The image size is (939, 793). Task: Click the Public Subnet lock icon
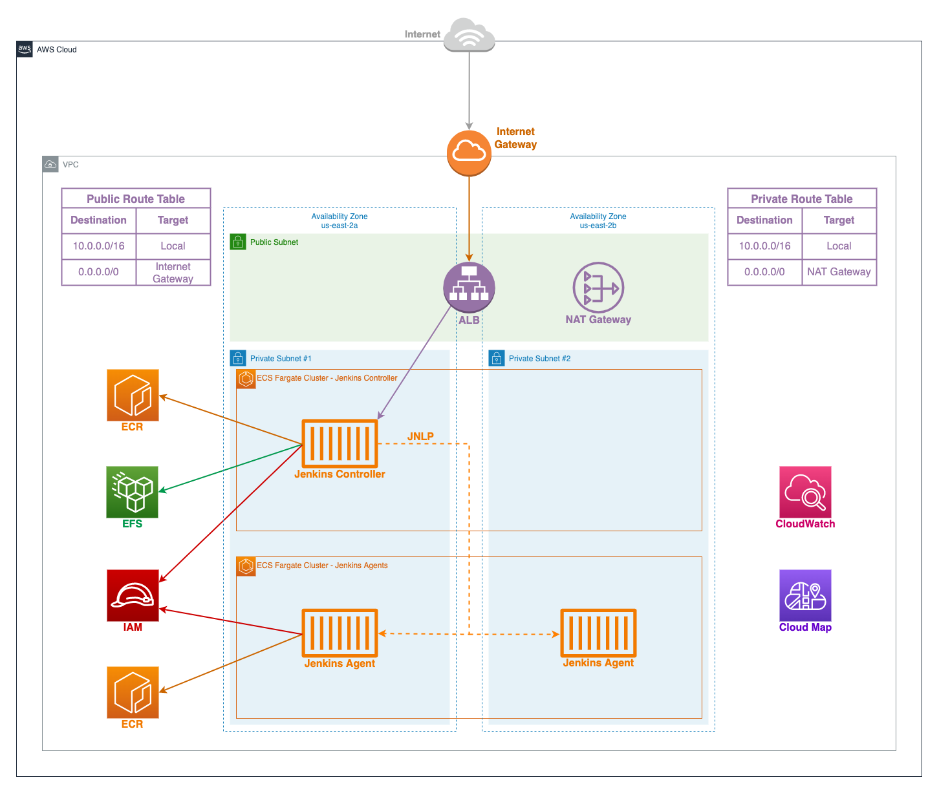coord(238,242)
